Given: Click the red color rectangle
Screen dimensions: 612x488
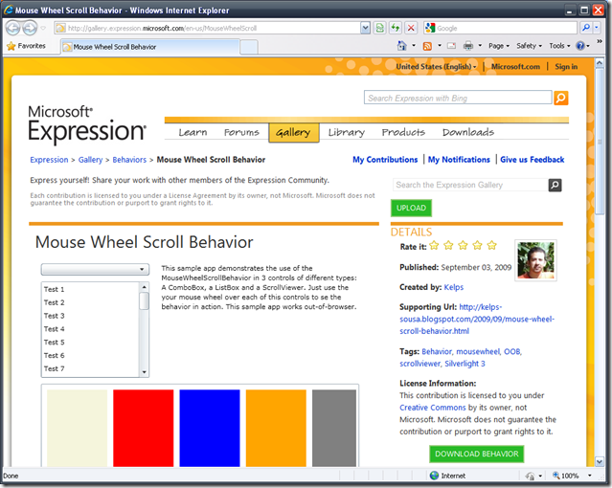Looking at the screenshot, I should (x=144, y=428).
